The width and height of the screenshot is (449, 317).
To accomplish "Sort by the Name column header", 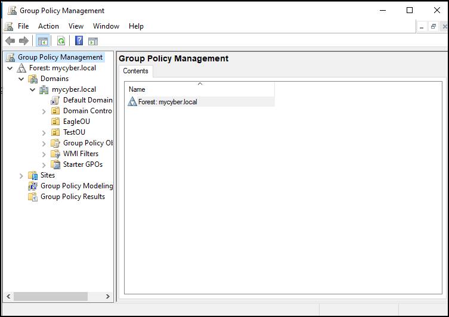I will click(200, 89).
